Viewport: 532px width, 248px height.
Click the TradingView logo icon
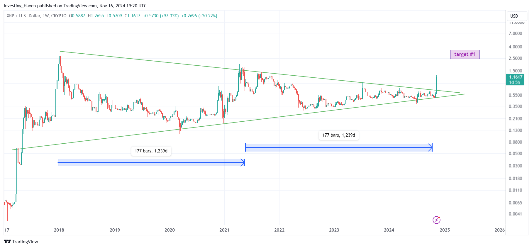pos(7,242)
